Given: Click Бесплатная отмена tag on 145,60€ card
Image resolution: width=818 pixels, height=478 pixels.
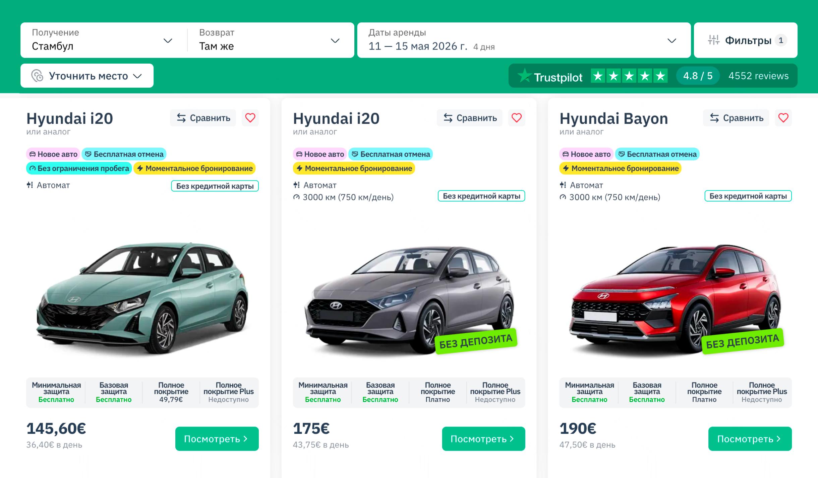Looking at the screenshot, I should pyautogui.click(x=124, y=154).
